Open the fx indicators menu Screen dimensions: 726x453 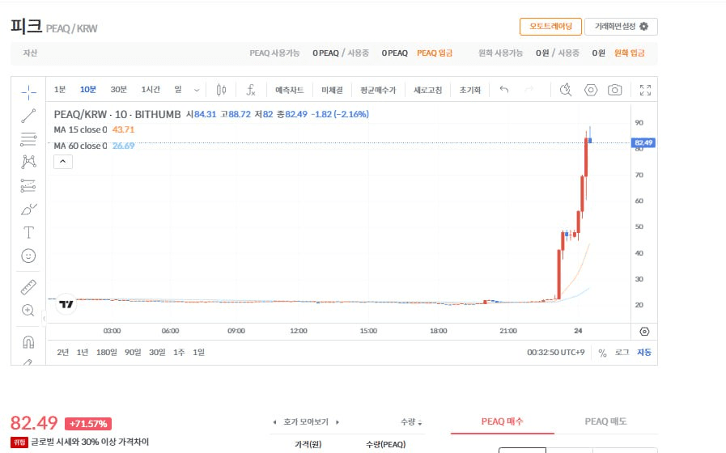pyautogui.click(x=251, y=90)
